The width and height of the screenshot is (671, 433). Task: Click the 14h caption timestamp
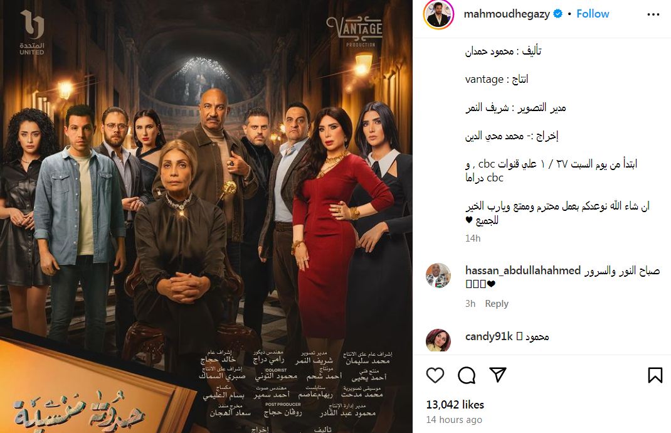point(473,238)
